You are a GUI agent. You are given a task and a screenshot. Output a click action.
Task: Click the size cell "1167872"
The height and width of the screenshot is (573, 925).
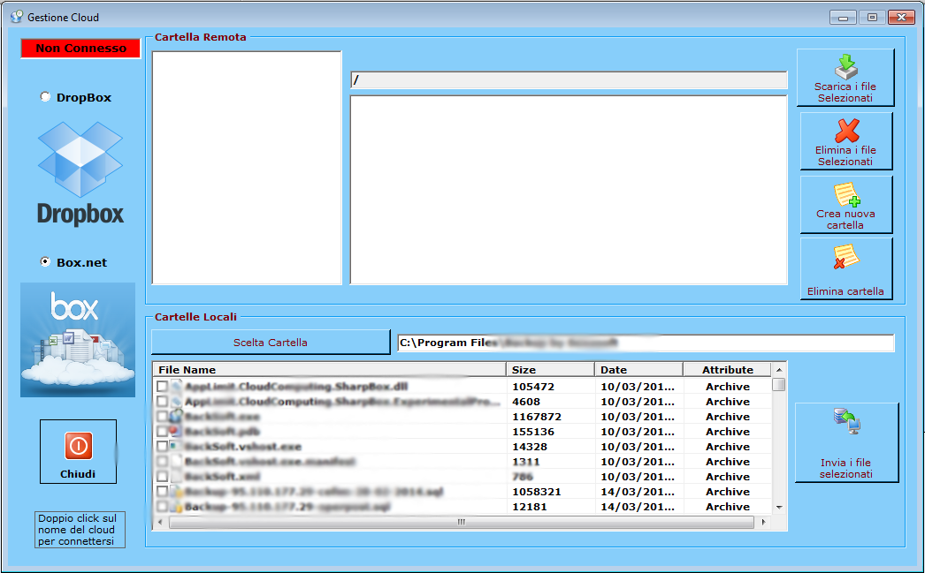pos(537,417)
